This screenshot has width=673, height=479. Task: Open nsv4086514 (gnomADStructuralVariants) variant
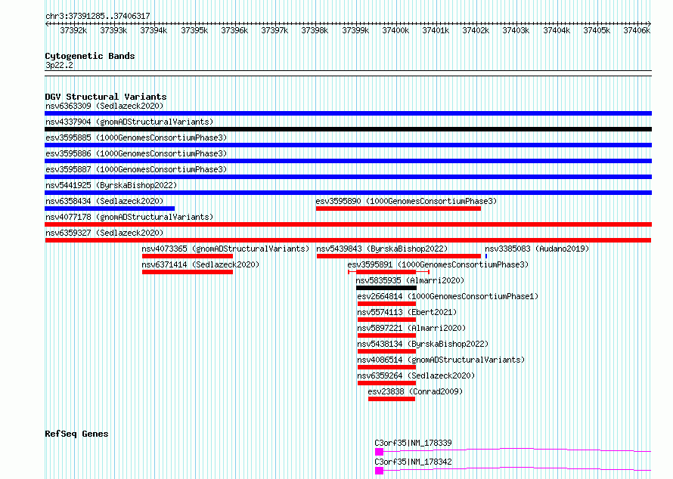coord(441,360)
